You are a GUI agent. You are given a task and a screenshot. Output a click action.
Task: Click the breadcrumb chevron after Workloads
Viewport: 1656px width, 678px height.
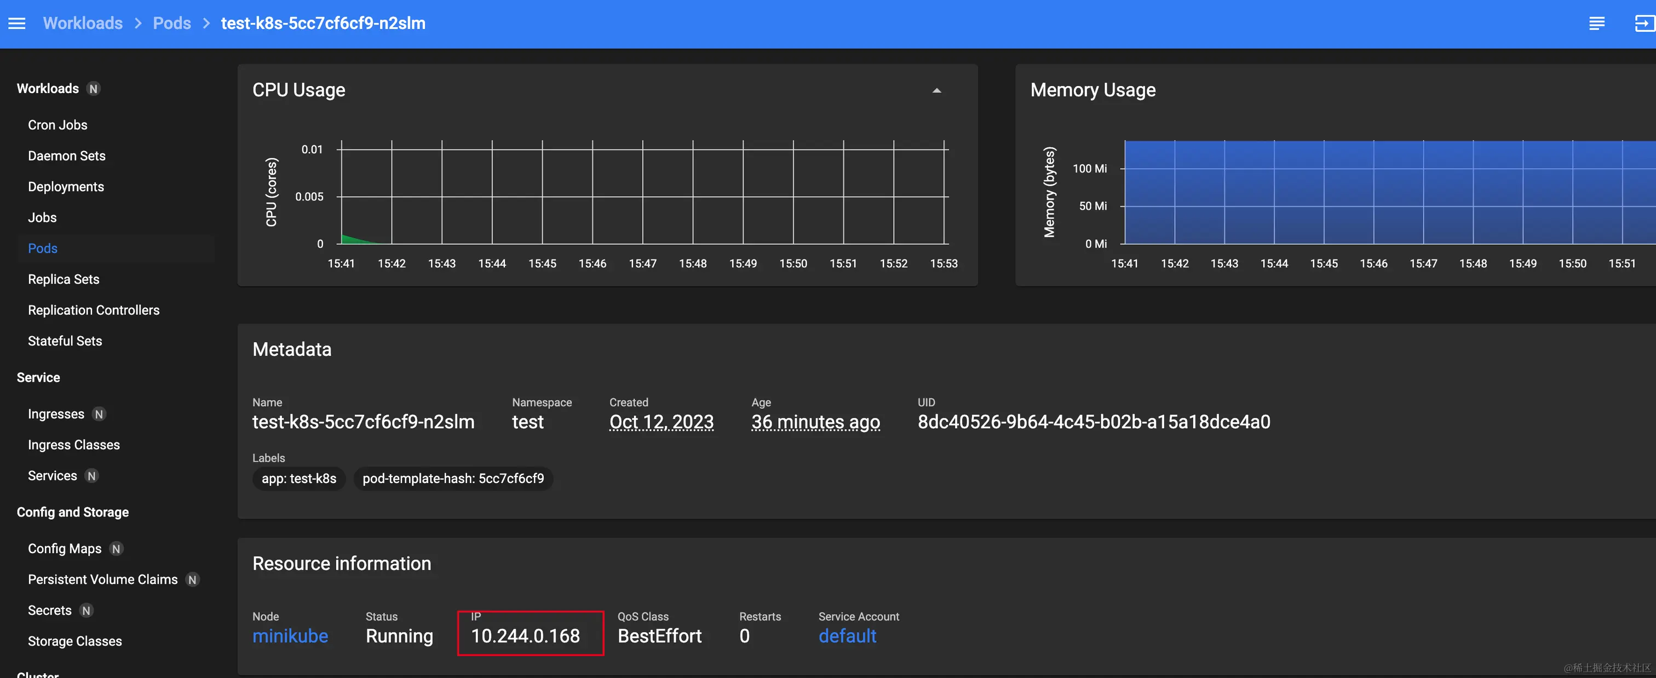click(x=138, y=24)
